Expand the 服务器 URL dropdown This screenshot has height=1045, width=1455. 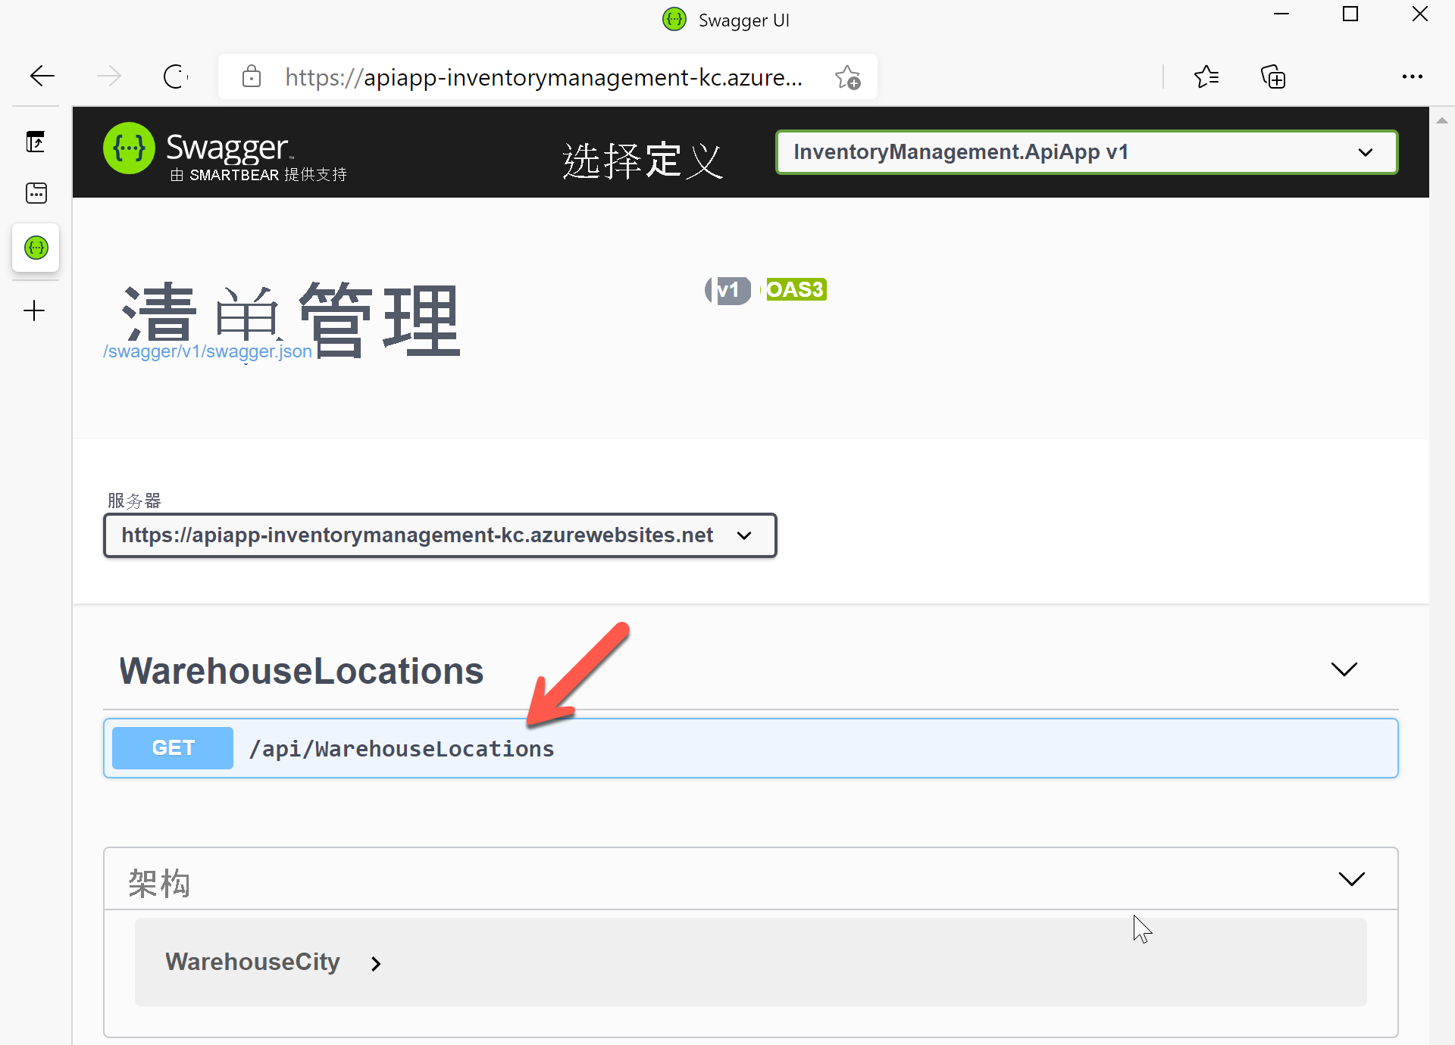tap(744, 535)
